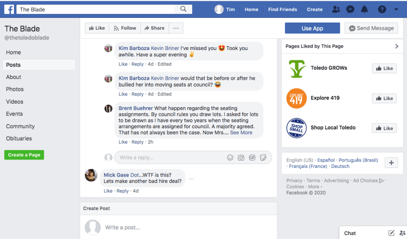Open the Messenger icon in top bar
Viewport: 407px width, 239px height.
click(350, 9)
